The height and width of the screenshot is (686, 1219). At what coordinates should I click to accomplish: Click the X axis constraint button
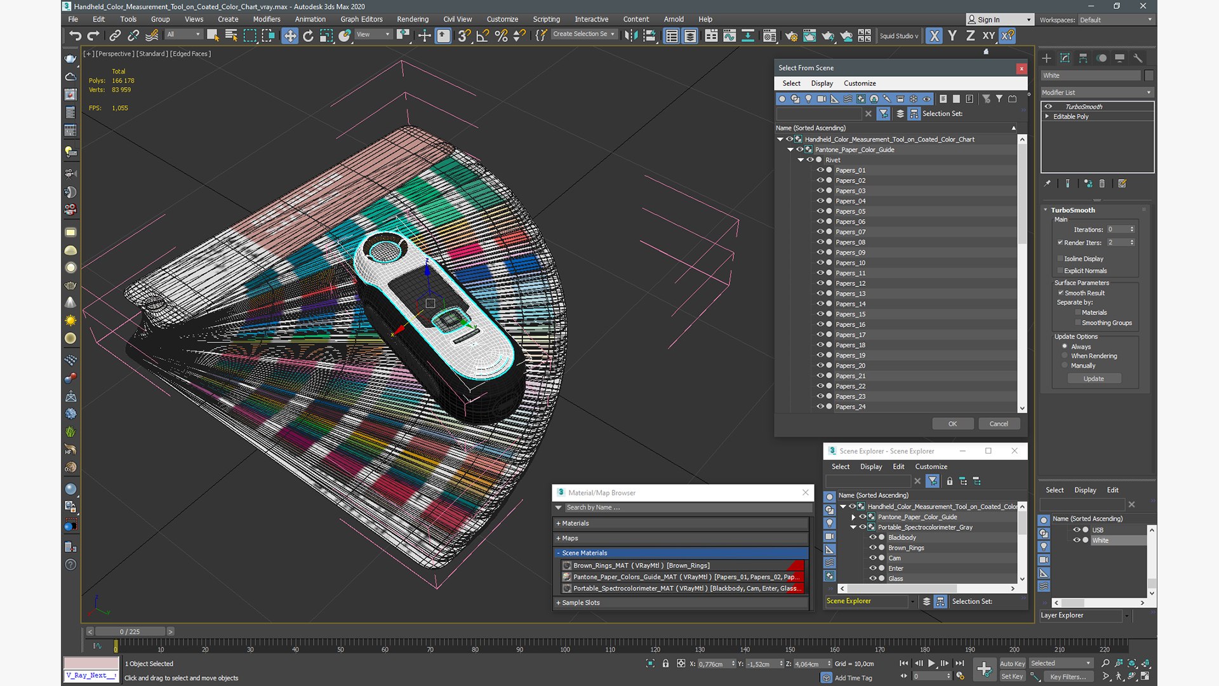pos(934,36)
